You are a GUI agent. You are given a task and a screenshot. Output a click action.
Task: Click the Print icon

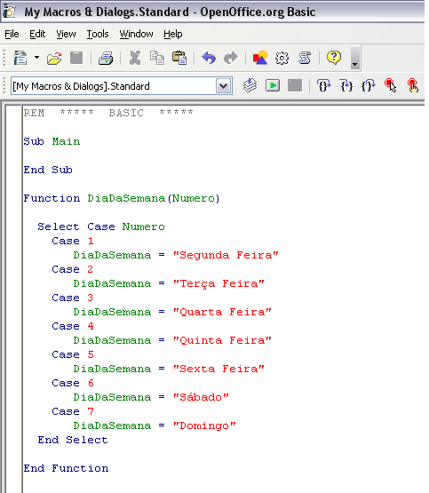pyautogui.click(x=106, y=58)
